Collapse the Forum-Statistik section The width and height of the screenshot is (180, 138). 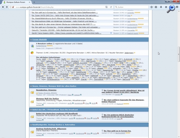pyautogui.click(x=31, y=40)
